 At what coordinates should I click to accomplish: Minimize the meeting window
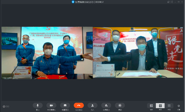175,2
